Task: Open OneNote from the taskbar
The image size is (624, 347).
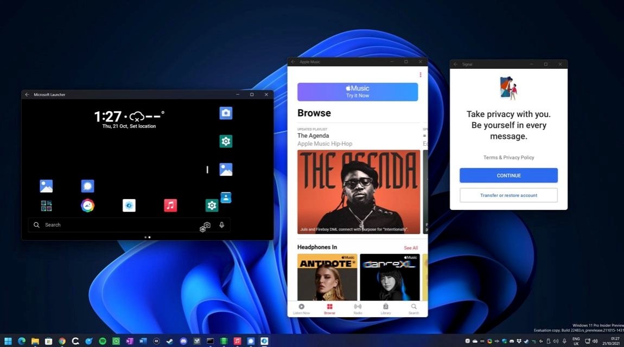Action: pos(129,341)
